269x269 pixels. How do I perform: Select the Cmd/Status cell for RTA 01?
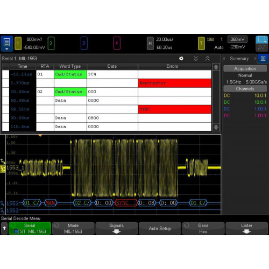(70, 74)
